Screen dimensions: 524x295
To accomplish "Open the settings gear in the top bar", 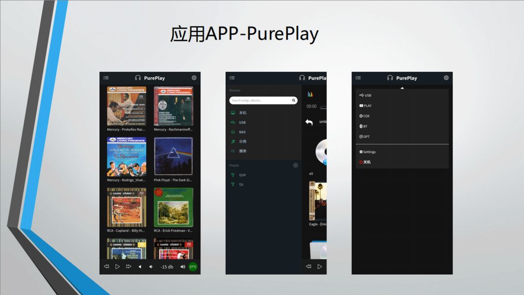I will (194, 78).
